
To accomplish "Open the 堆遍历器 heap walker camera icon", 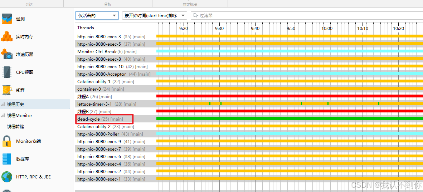I will [7, 54].
